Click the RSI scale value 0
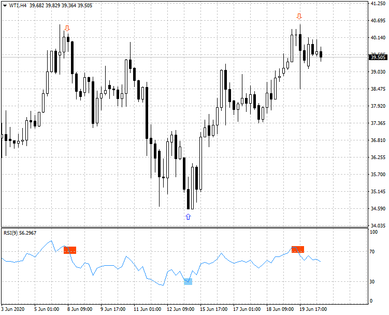This screenshot has width=389, height=315. point(371,301)
